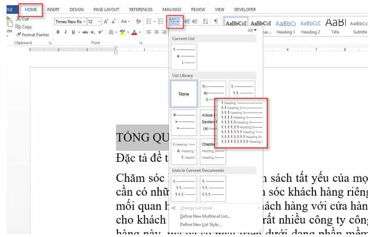Open the INSERT ribbon tab

pyautogui.click(x=53, y=10)
